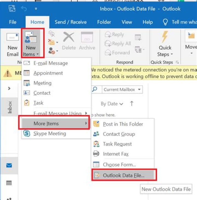Open Mail view in navigation bar
Screen dimensions: 197x200
click(9, 165)
